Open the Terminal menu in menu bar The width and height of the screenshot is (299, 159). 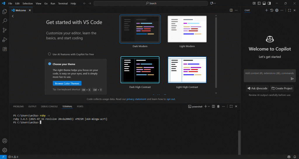(x=63, y=4)
